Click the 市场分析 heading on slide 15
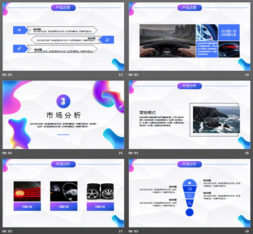Viewport: 253px width, 234px height. point(63,115)
